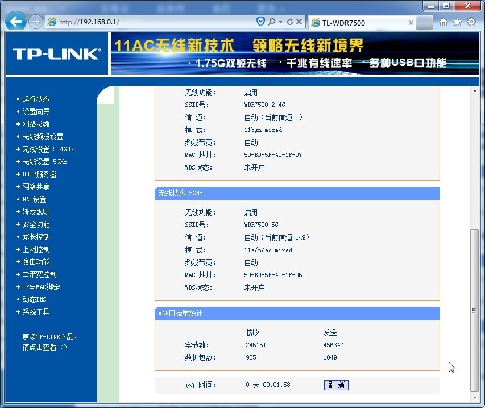
Task: Expand 路由功能 menu
Action: pyautogui.click(x=36, y=262)
